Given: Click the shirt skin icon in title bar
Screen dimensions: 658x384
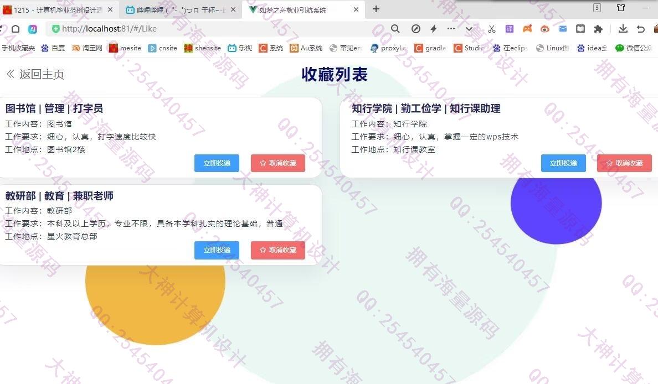Looking at the screenshot, I should tap(621, 8).
